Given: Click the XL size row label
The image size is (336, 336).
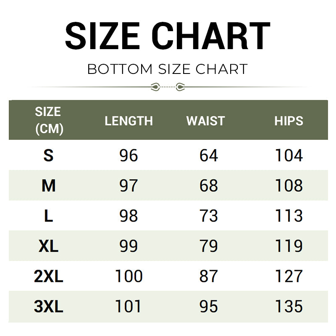Looking at the screenshot, I should (x=48, y=246).
